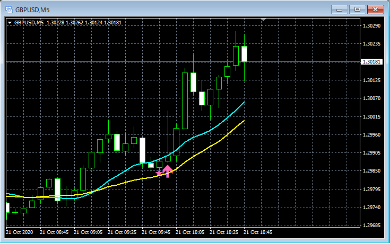Click the 1.30070 price scale label
This screenshot has height=244, width=390.
point(371,98)
